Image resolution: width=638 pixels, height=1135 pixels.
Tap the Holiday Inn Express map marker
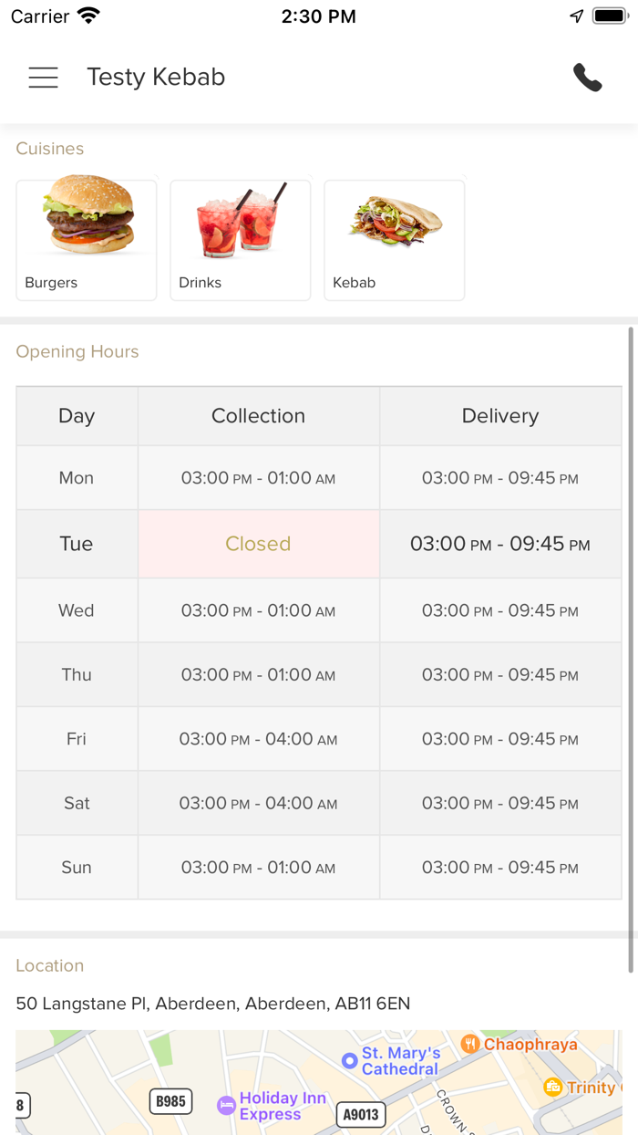click(227, 1105)
